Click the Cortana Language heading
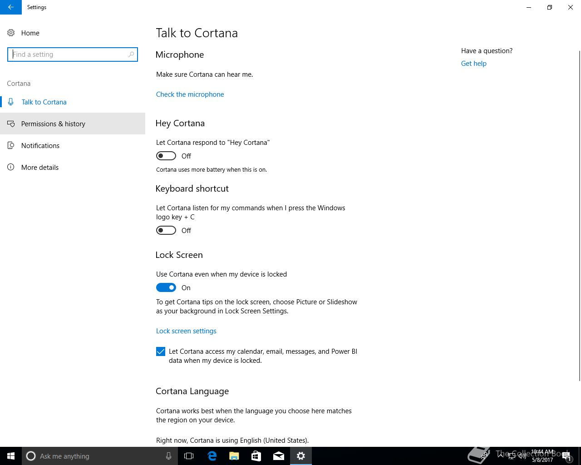The height and width of the screenshot is (465, 581). click(x=192, y=391)
